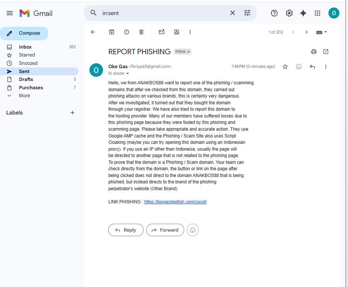
Task: Mark the email as unread
Action: click(162, 32)
